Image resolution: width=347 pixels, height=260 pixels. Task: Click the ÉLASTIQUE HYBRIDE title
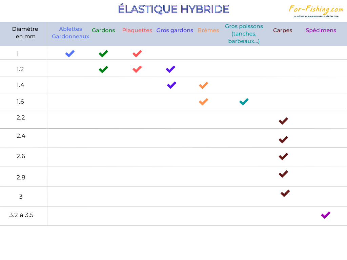[x=173, y=9]
